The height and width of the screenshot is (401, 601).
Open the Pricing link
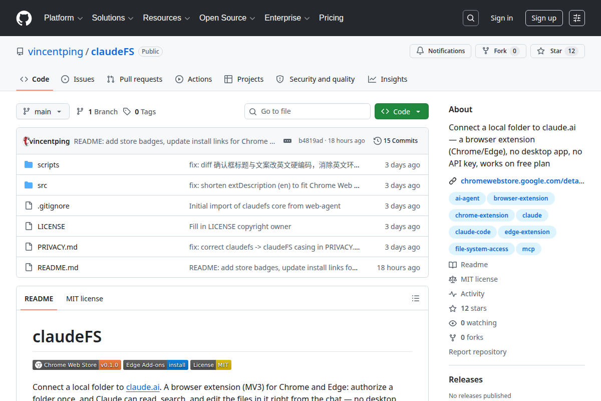[x=331, y=18]
